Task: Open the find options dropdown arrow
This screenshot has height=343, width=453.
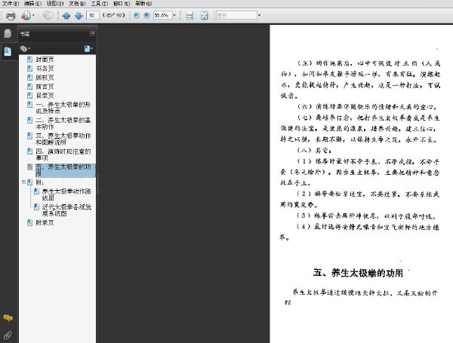Action: [259, 15]
